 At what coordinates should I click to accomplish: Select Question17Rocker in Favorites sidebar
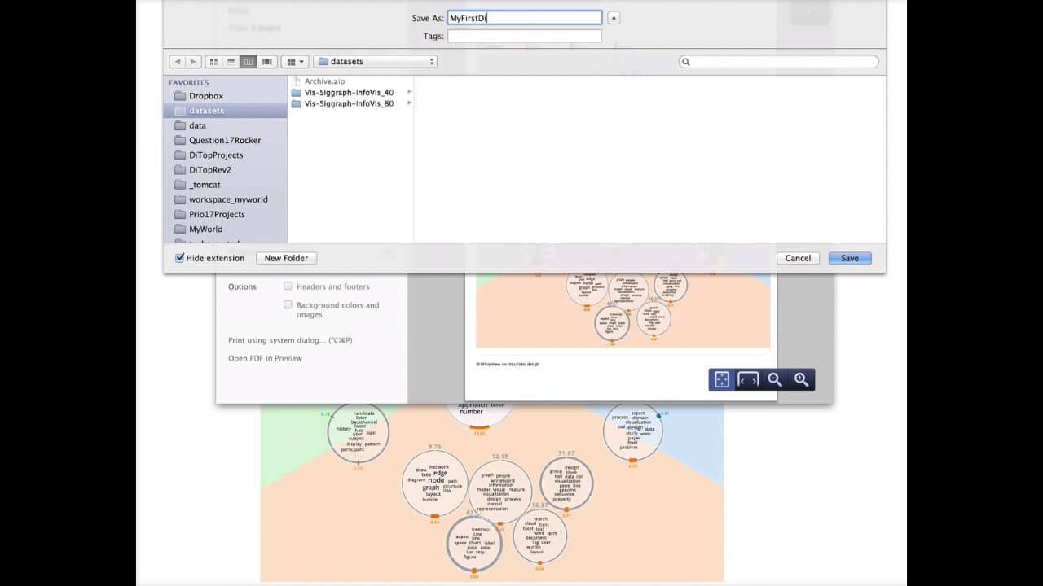[226, 140]
